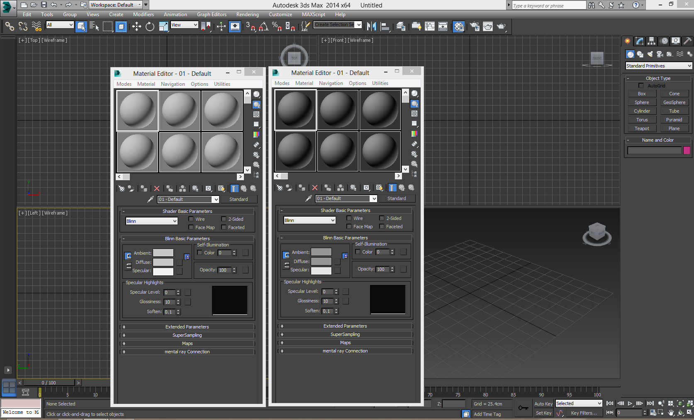Screen dimensions: 694x420
Task: Click the pink object color swatch
Action: click(687, 150)
